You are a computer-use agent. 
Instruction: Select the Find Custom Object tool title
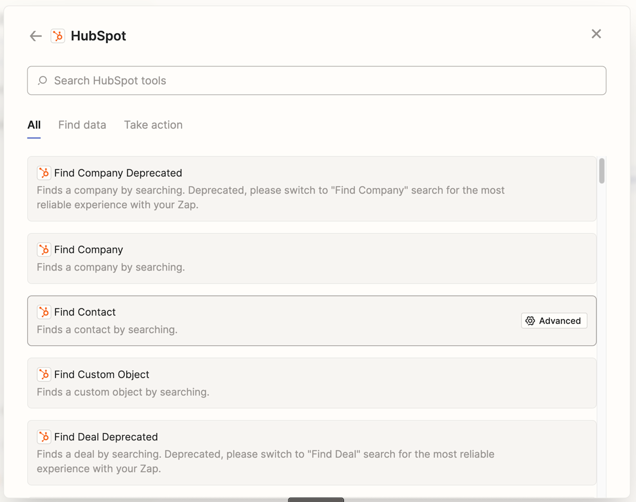point(102,374)
